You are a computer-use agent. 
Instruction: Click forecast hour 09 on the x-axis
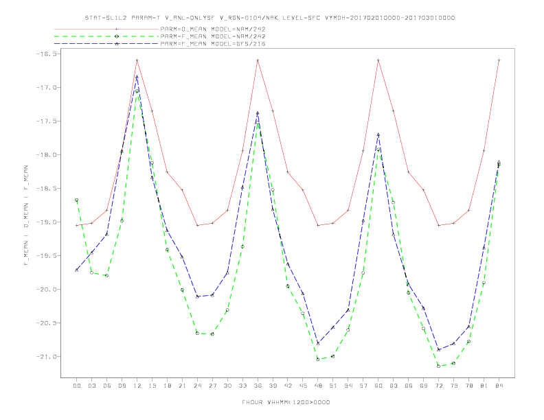(x=122, y=386)
